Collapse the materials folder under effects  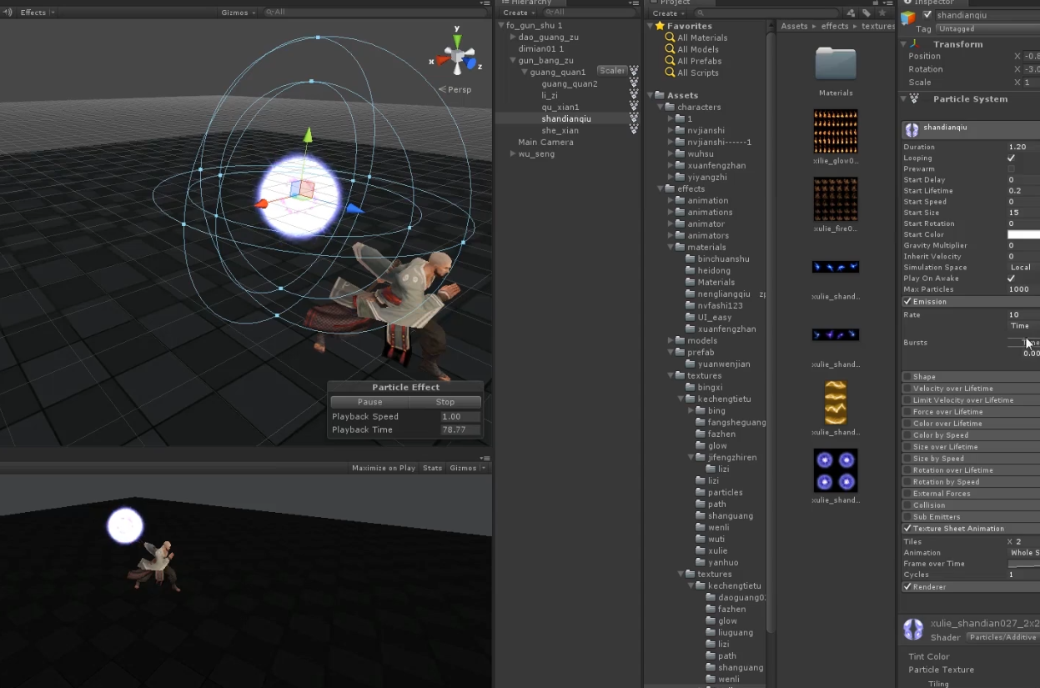[671, 247]
